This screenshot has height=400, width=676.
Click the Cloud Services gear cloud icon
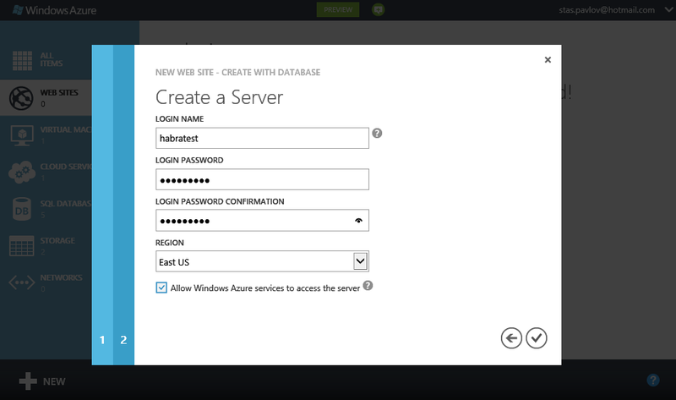coord(22,173)
